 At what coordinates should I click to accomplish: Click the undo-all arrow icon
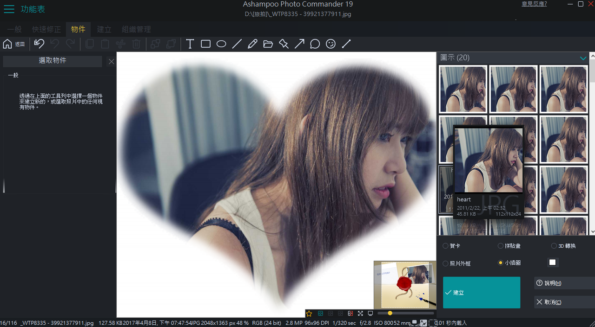39,44
